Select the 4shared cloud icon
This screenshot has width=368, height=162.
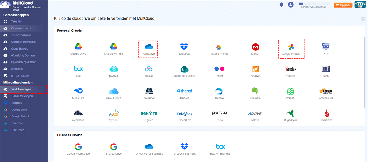click(x=184, y=91)
